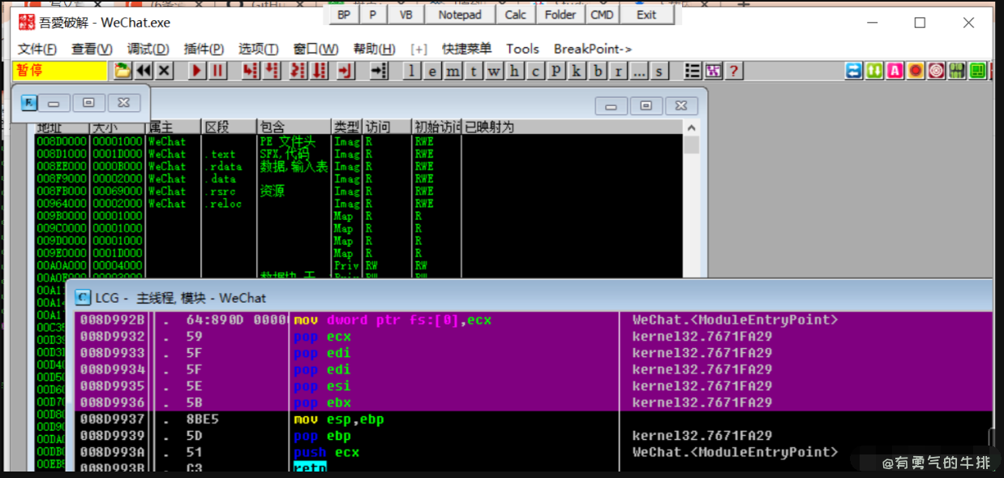Show threads via the 't' button
The width and height of the screenshot is (1004, 478).
coord(473,71)
